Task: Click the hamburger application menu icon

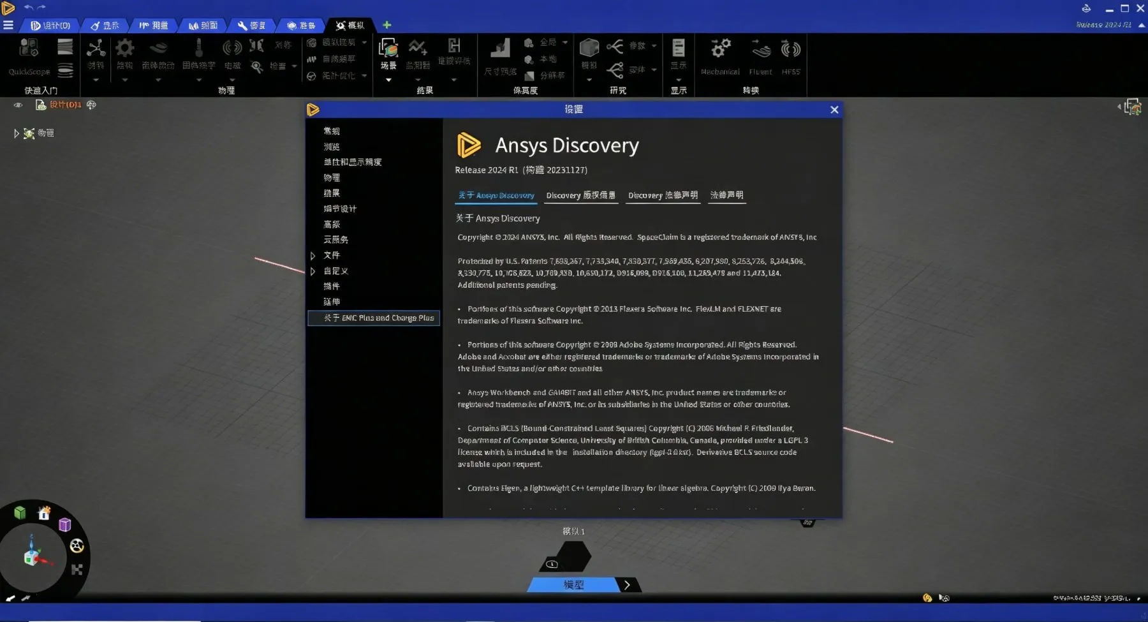Action: [x=8, y=25]
